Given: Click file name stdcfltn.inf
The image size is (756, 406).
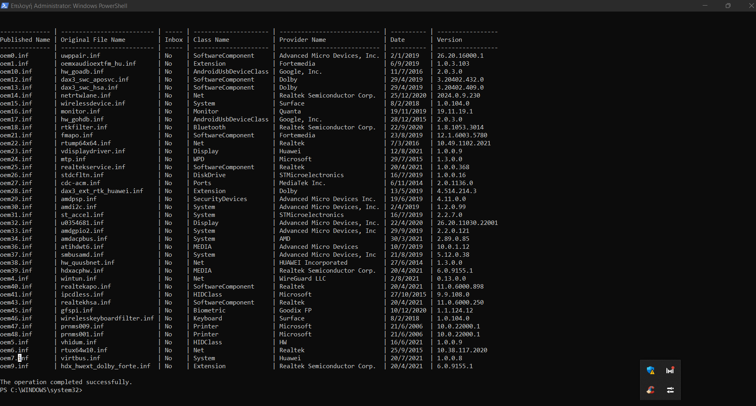Looking at the screenshot, I should pyautogui.click(x=82, y=175).
